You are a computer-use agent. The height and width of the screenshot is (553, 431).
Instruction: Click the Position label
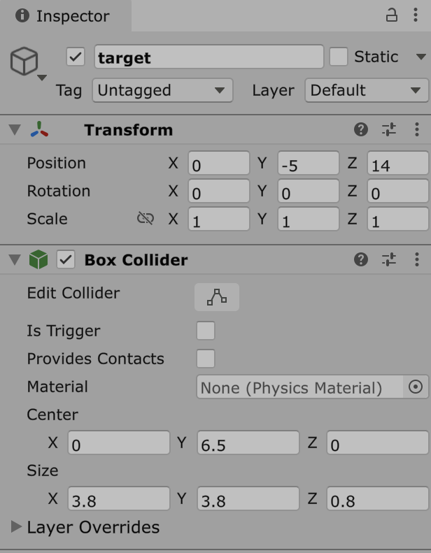[57, 163]
